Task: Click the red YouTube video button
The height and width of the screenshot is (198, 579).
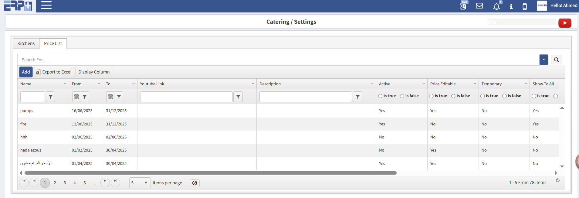Action: pos(565,23)
